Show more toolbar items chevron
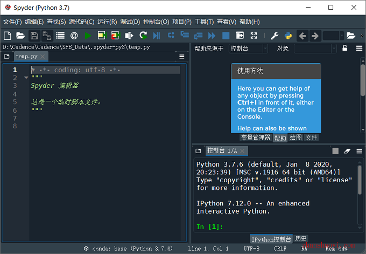Screen dimensions: 366x254 click(362, 36)
